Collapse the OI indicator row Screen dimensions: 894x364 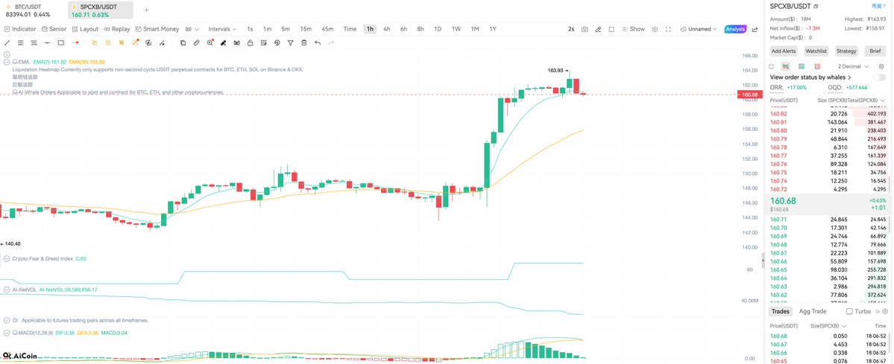7,320
